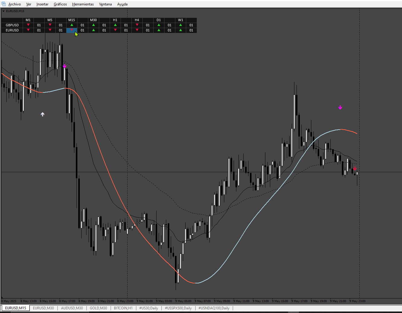Click the 01 value in EURUSD W1
Image resolution: width=402 pixels, height=313 pixels.
[x=191, y=30]
